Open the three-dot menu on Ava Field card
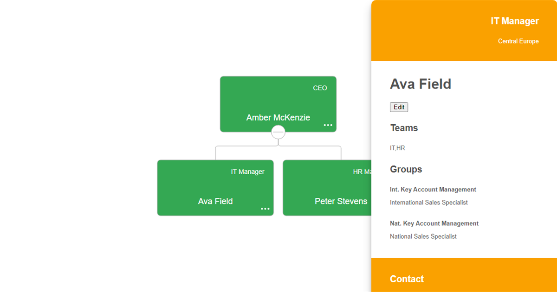 point(265,209)
